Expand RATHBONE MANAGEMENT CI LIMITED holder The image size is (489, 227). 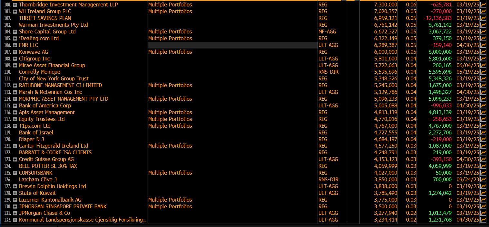15,86
